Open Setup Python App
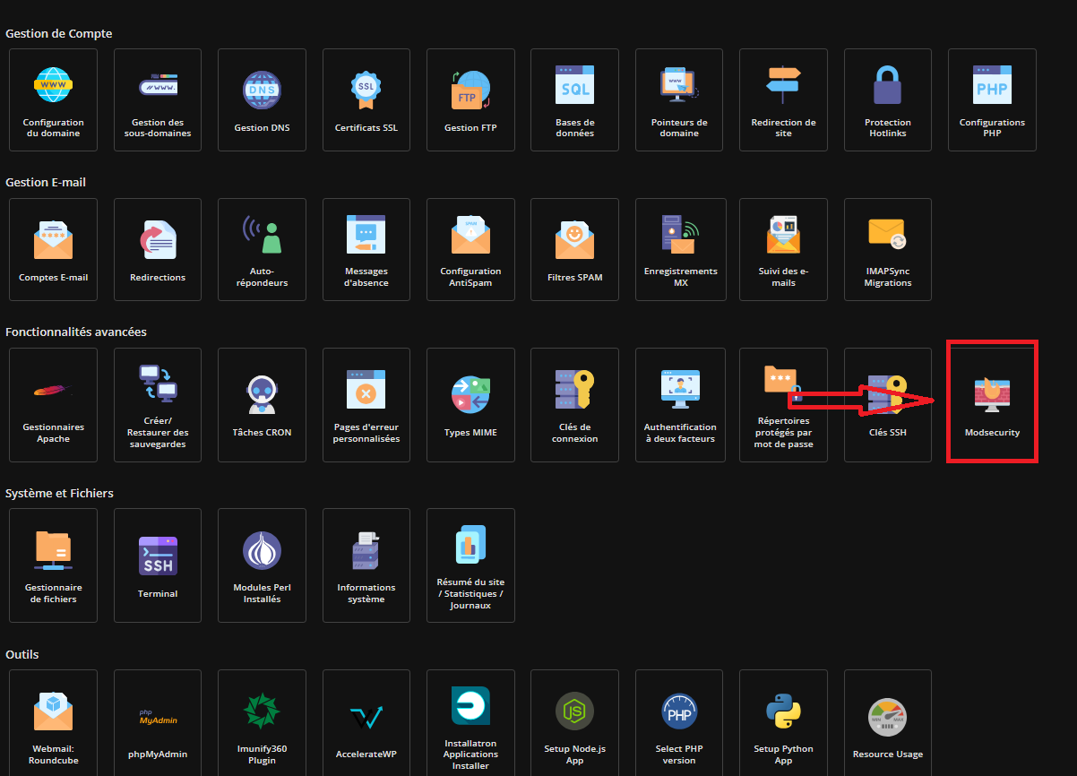The height and width of the screenshot is (776, 1077). coord(783,723)
